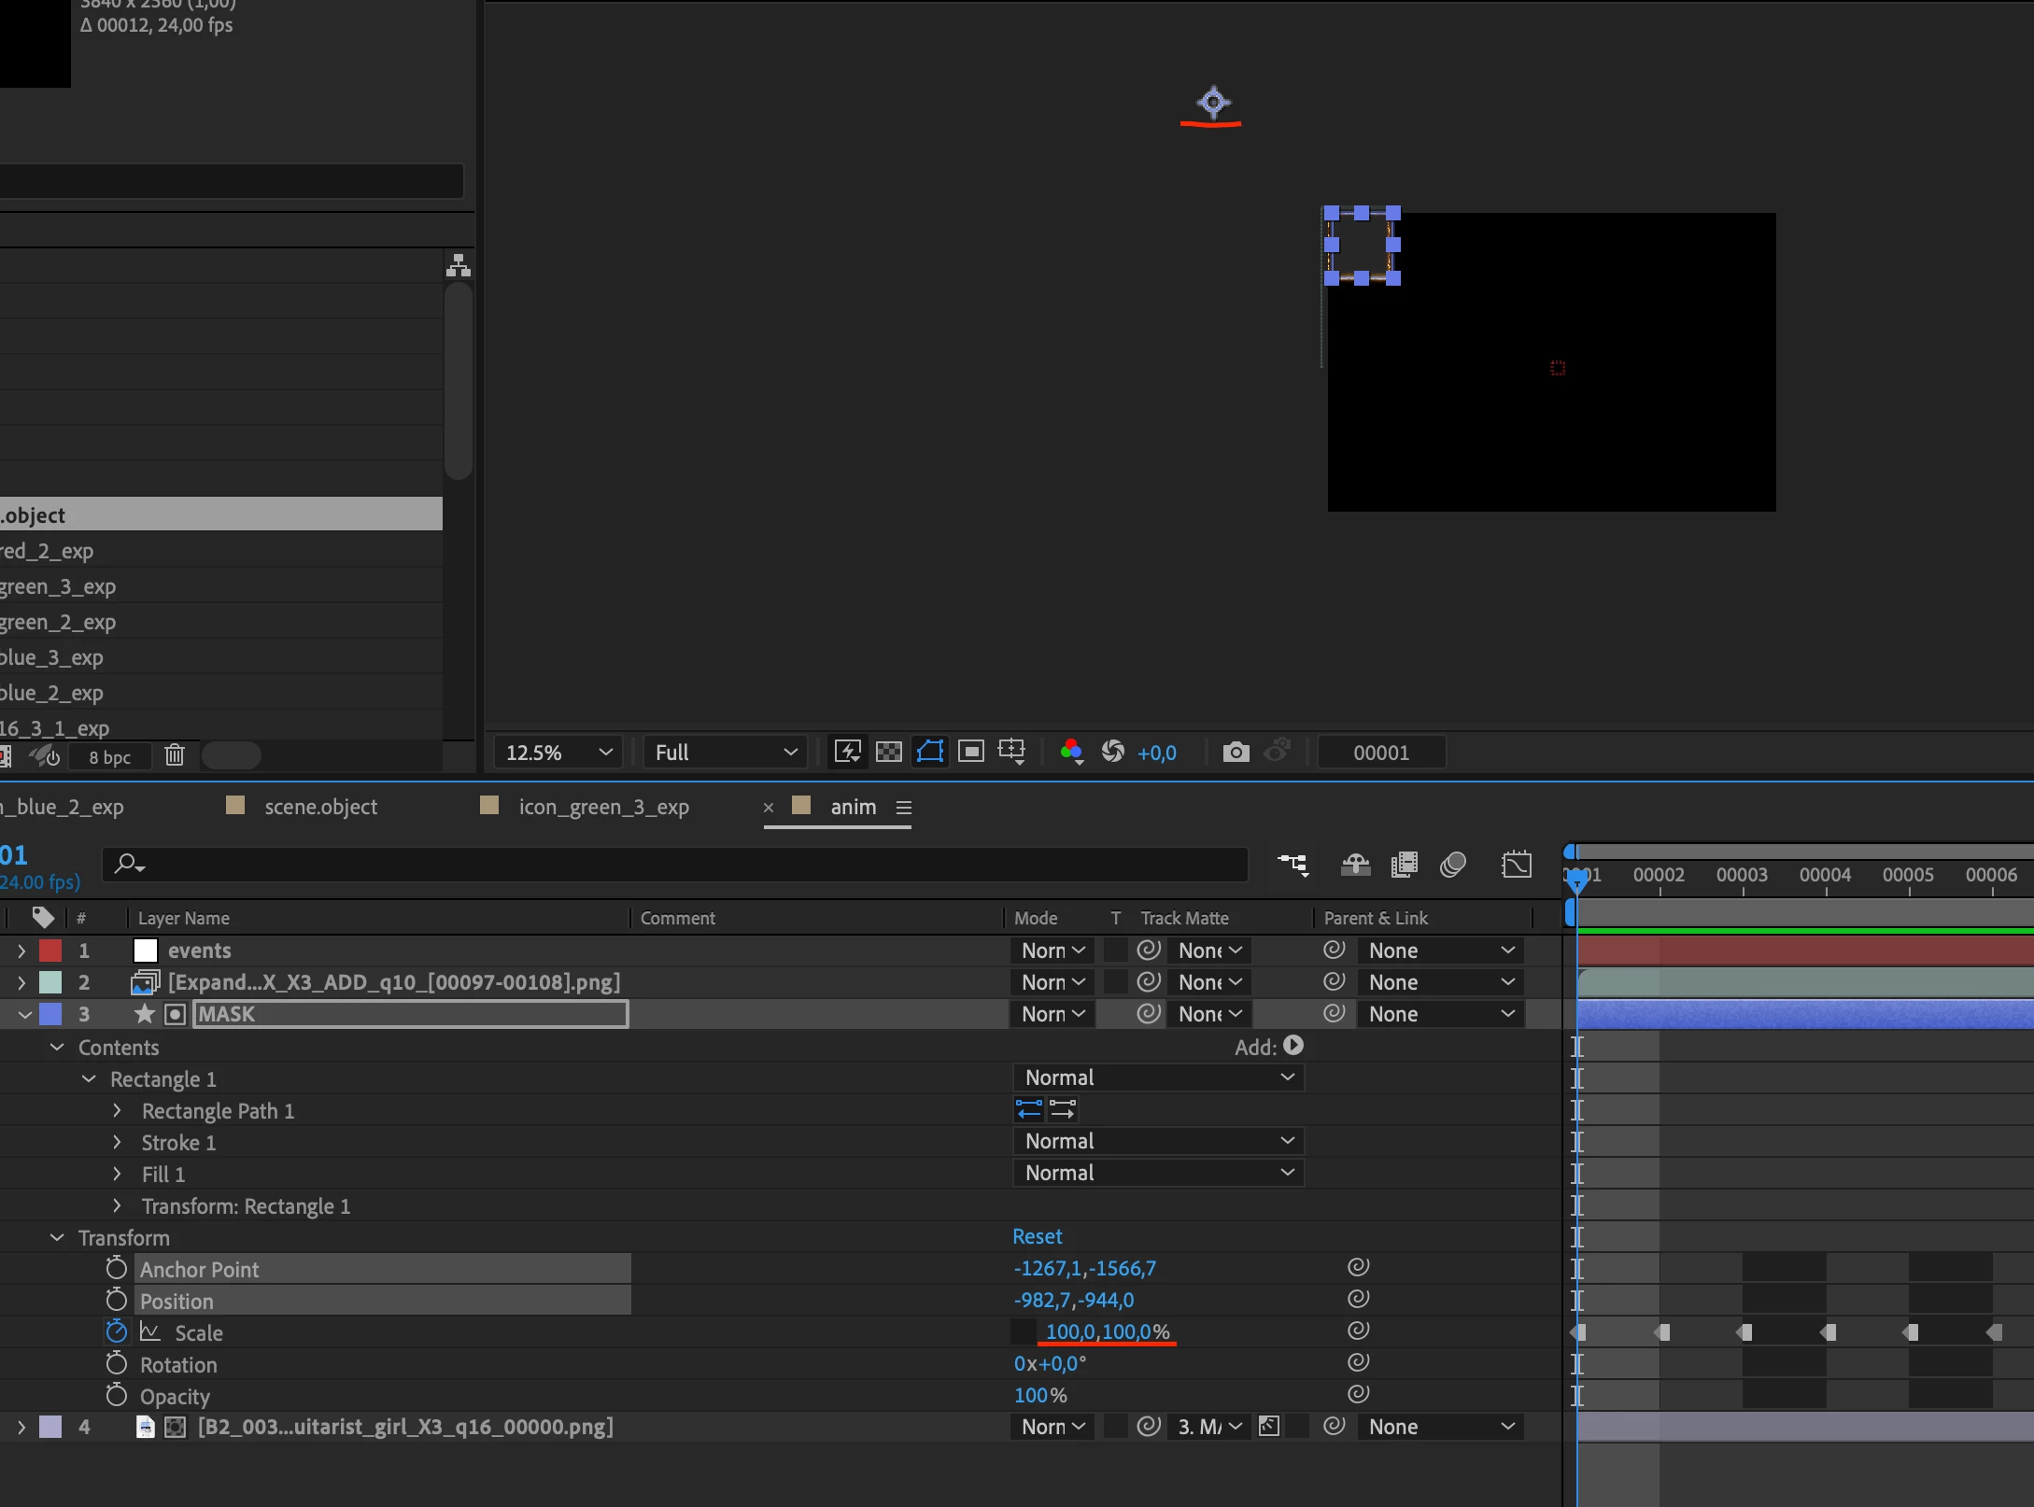Open the graph editor button
2034x1507 pixels.
[x=1517, y=865]
